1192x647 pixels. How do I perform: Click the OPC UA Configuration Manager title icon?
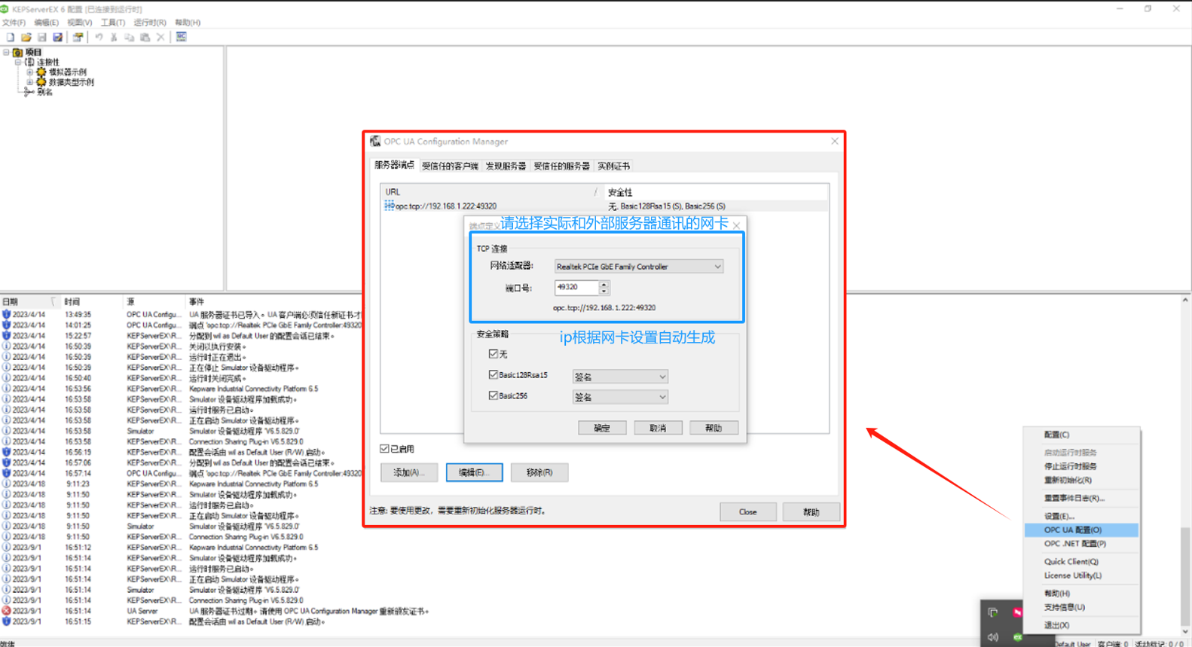(x=375, y=141)
